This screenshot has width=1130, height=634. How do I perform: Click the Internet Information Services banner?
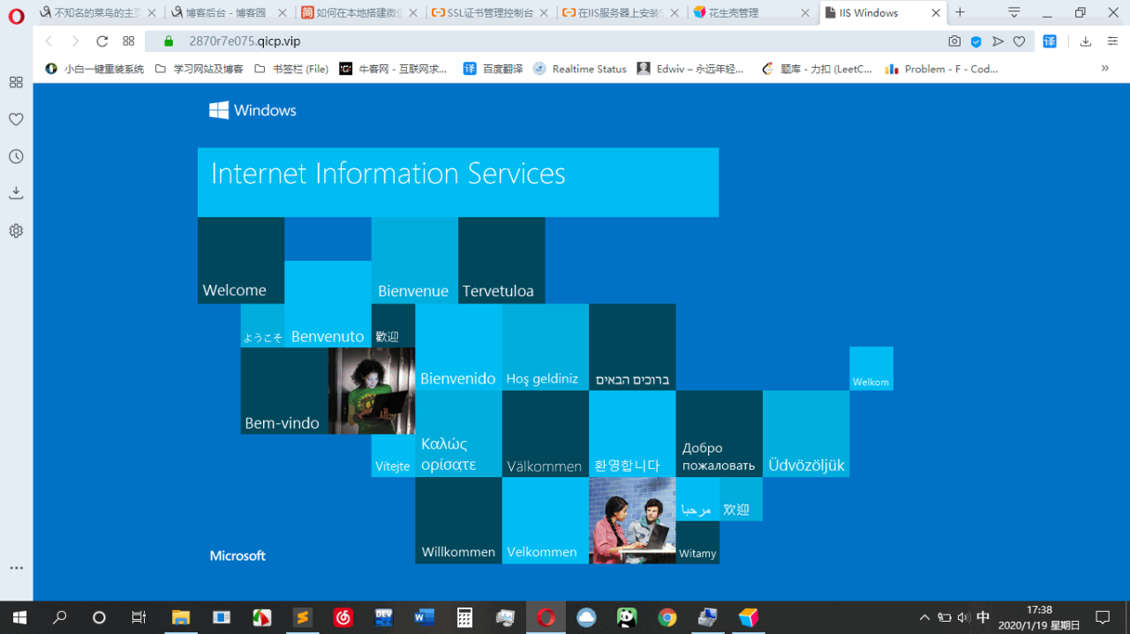458,183
